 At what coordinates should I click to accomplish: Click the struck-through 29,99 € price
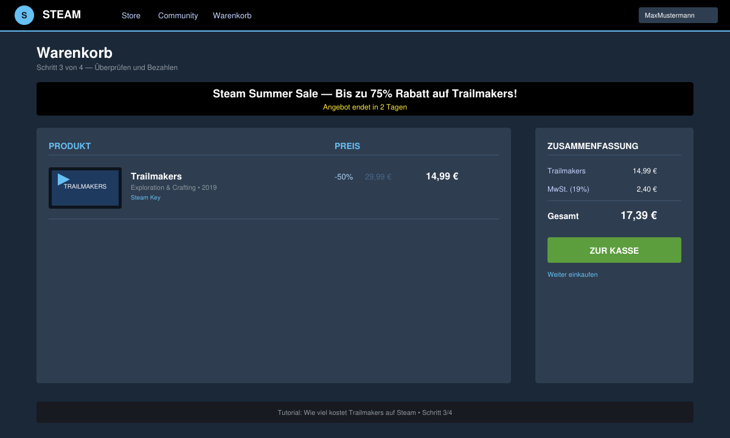378,177
